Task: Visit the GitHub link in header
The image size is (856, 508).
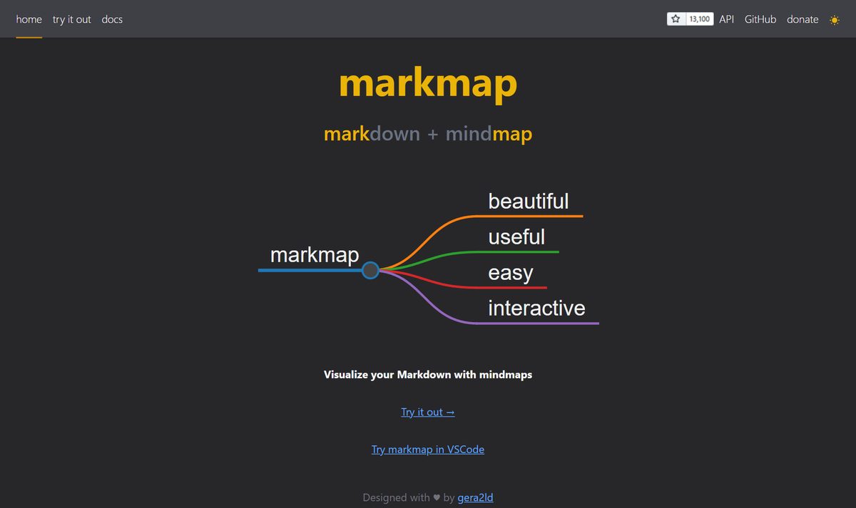Action: click(x=760, y=19)
